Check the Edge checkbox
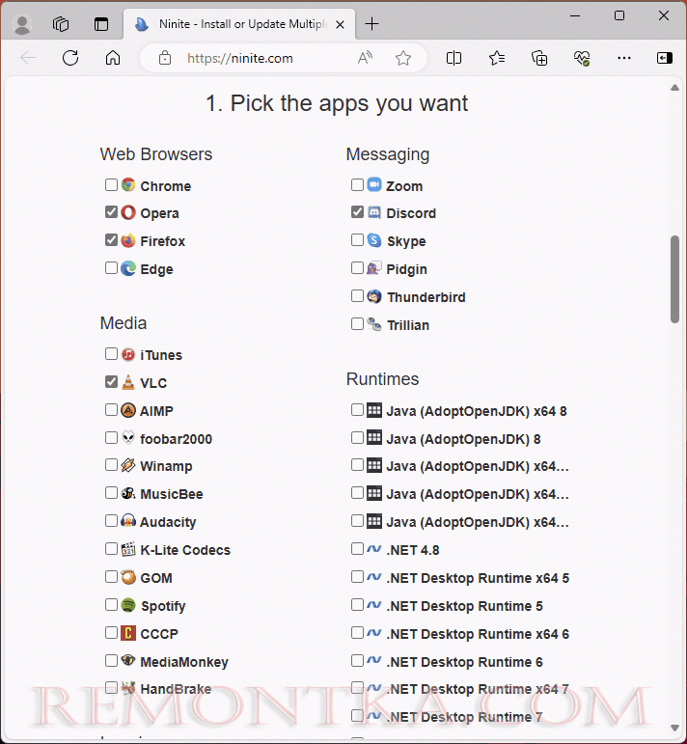 (x=111, y=268)
